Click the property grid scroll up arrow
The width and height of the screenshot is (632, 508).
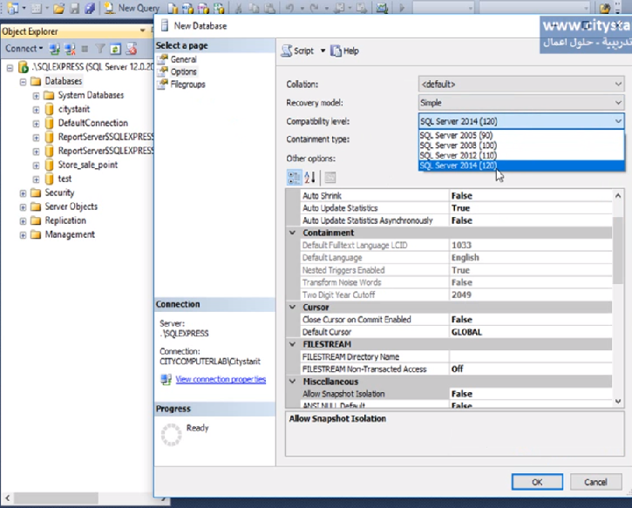pos(617,196)
